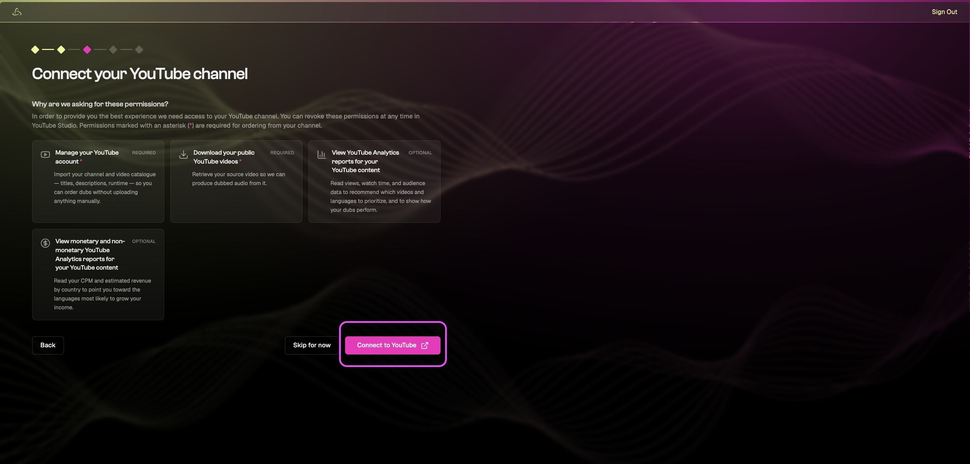Click 'Why are we asking for these permissions?'
970x464 pixels.
[x=100, y=104]
